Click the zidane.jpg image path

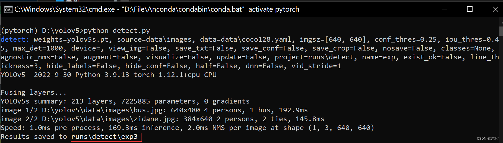click(x=108, y=119)
